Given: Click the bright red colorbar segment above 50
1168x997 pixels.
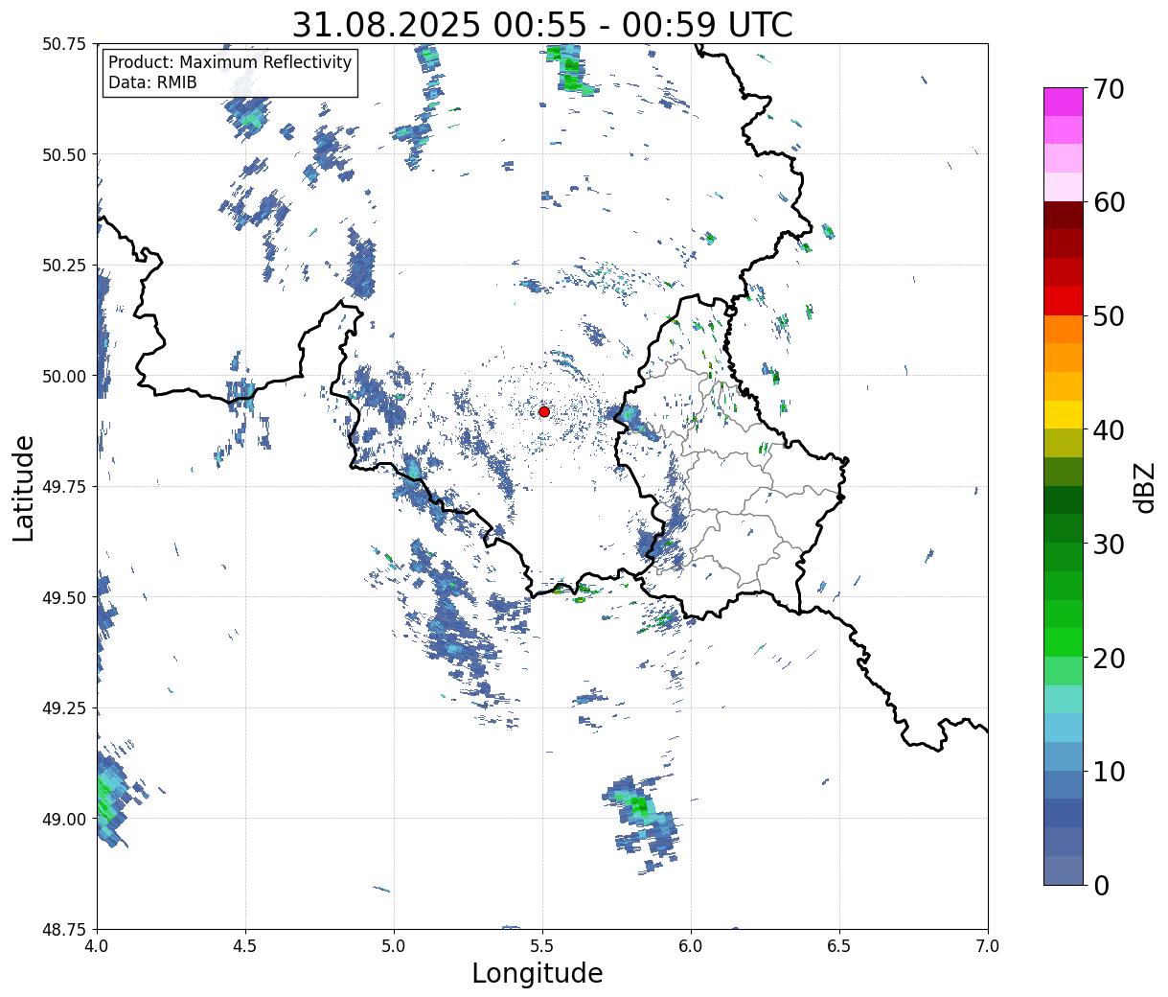Looking at the screenshot, I should click(x=1064, y=301).
